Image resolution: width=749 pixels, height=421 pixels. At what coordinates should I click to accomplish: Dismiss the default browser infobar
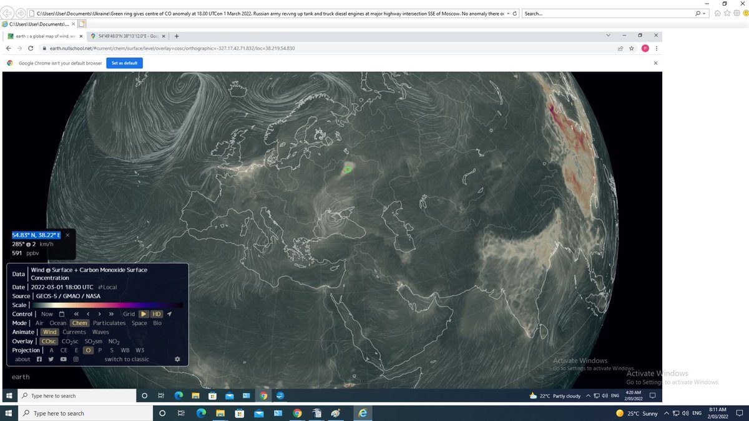point(655,63)
